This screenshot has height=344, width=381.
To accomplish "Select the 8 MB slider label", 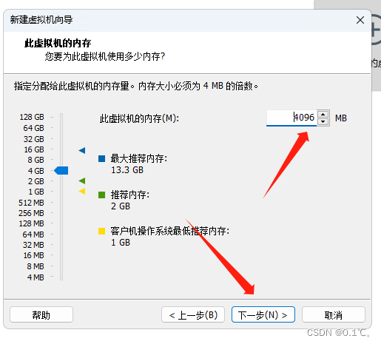I will click(x=36, y=266).
